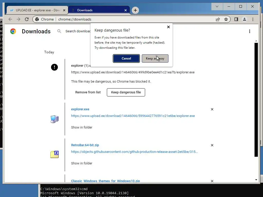The height and width of the screenshot is (197, 263).
Task: Focus the Search downloads field
Action: (x=78, y=31)
